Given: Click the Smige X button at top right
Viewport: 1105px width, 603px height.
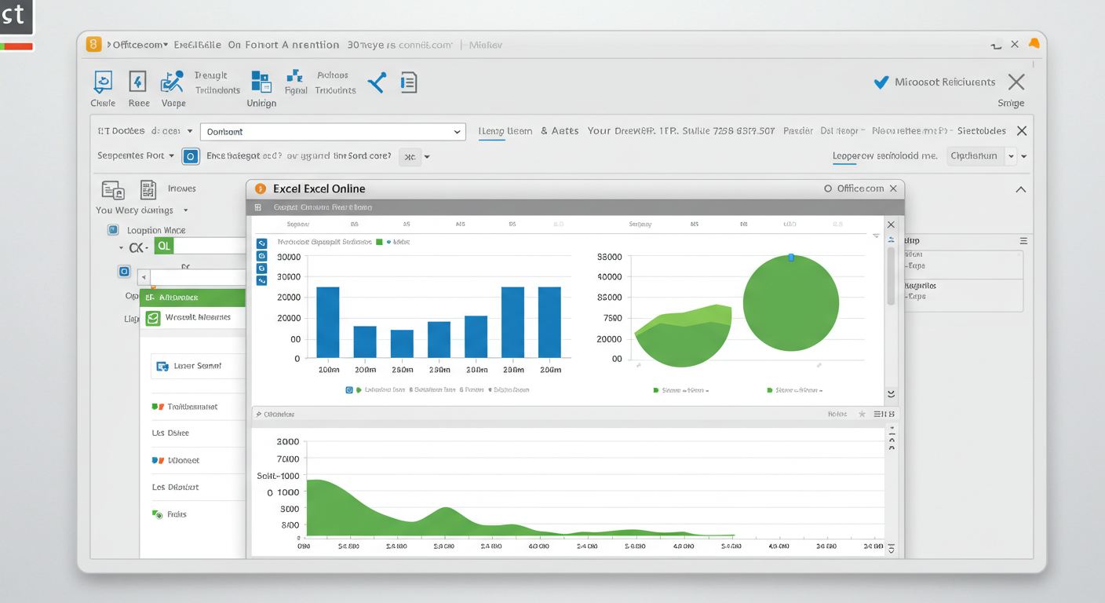Looking at the screenshot, I should [1016, 82].
